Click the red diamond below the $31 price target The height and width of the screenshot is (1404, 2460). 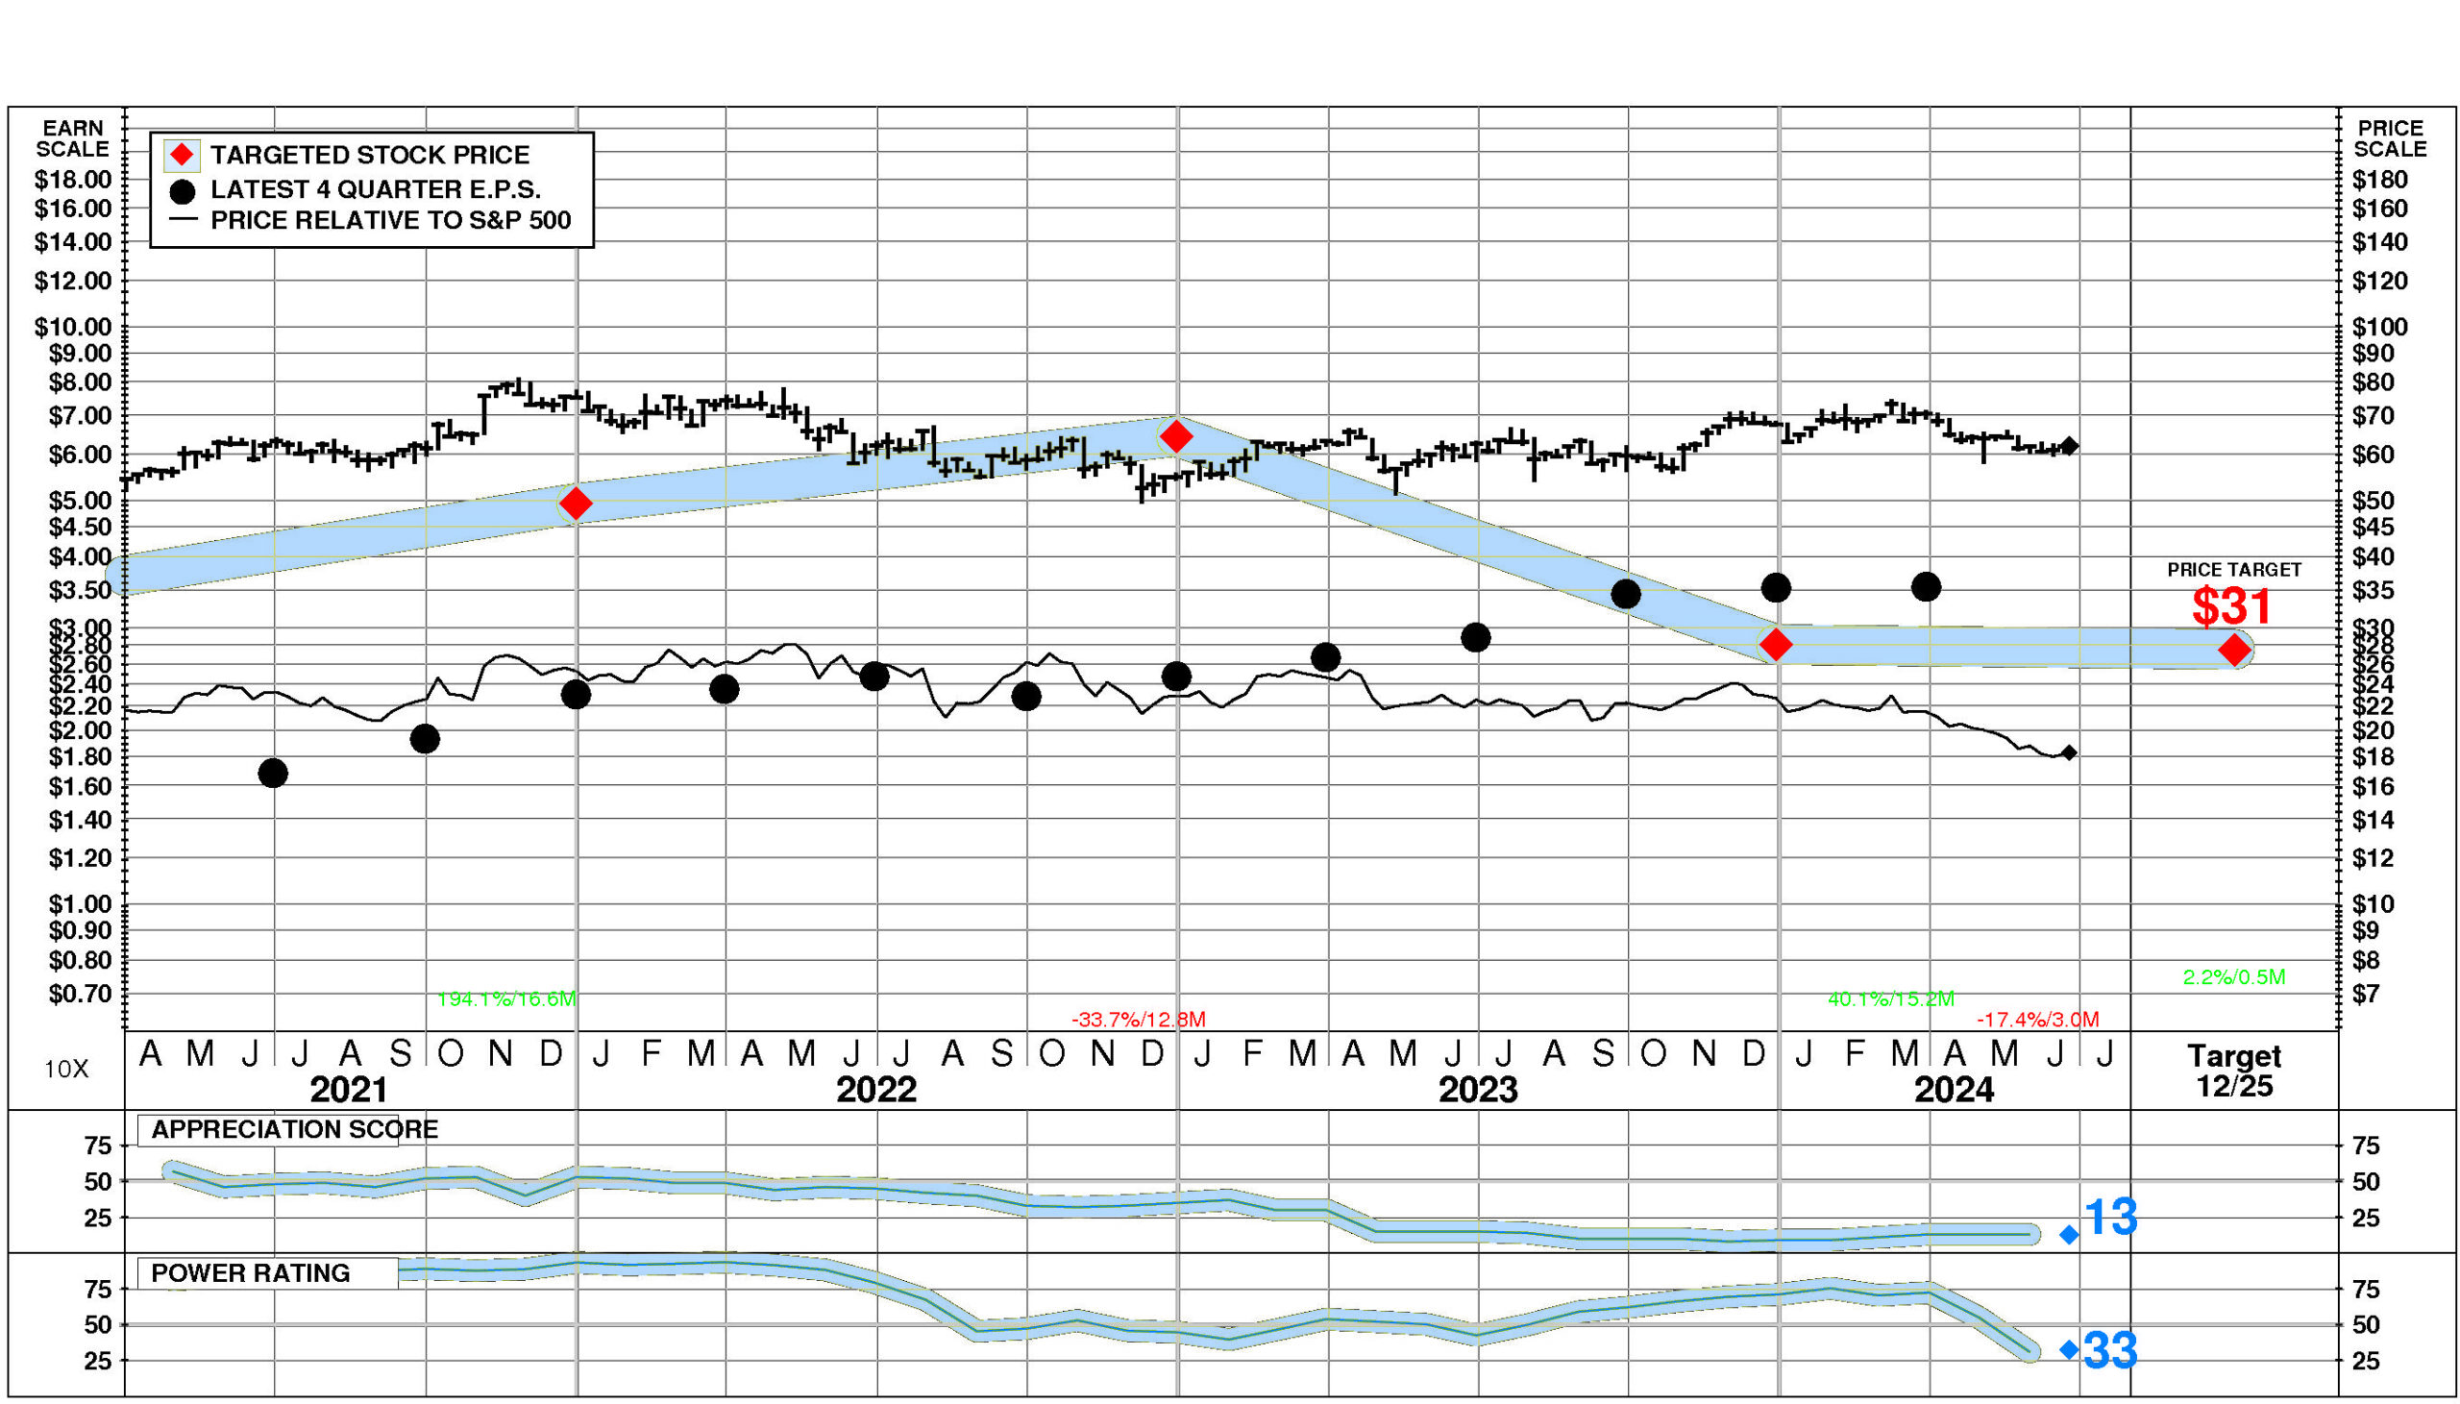click(x=2234, y=650)
